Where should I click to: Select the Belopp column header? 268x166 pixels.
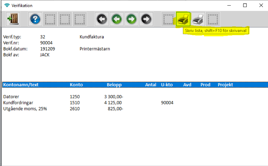(114, 85)
